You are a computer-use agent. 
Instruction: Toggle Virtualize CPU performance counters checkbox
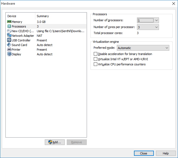95,64
